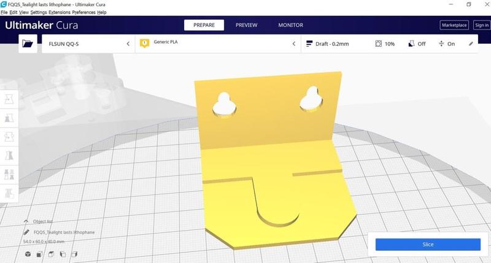This screenshot has width=491, height=263.
Task: Expand the Generic PLA material selector
Action: tap(218, 44)
